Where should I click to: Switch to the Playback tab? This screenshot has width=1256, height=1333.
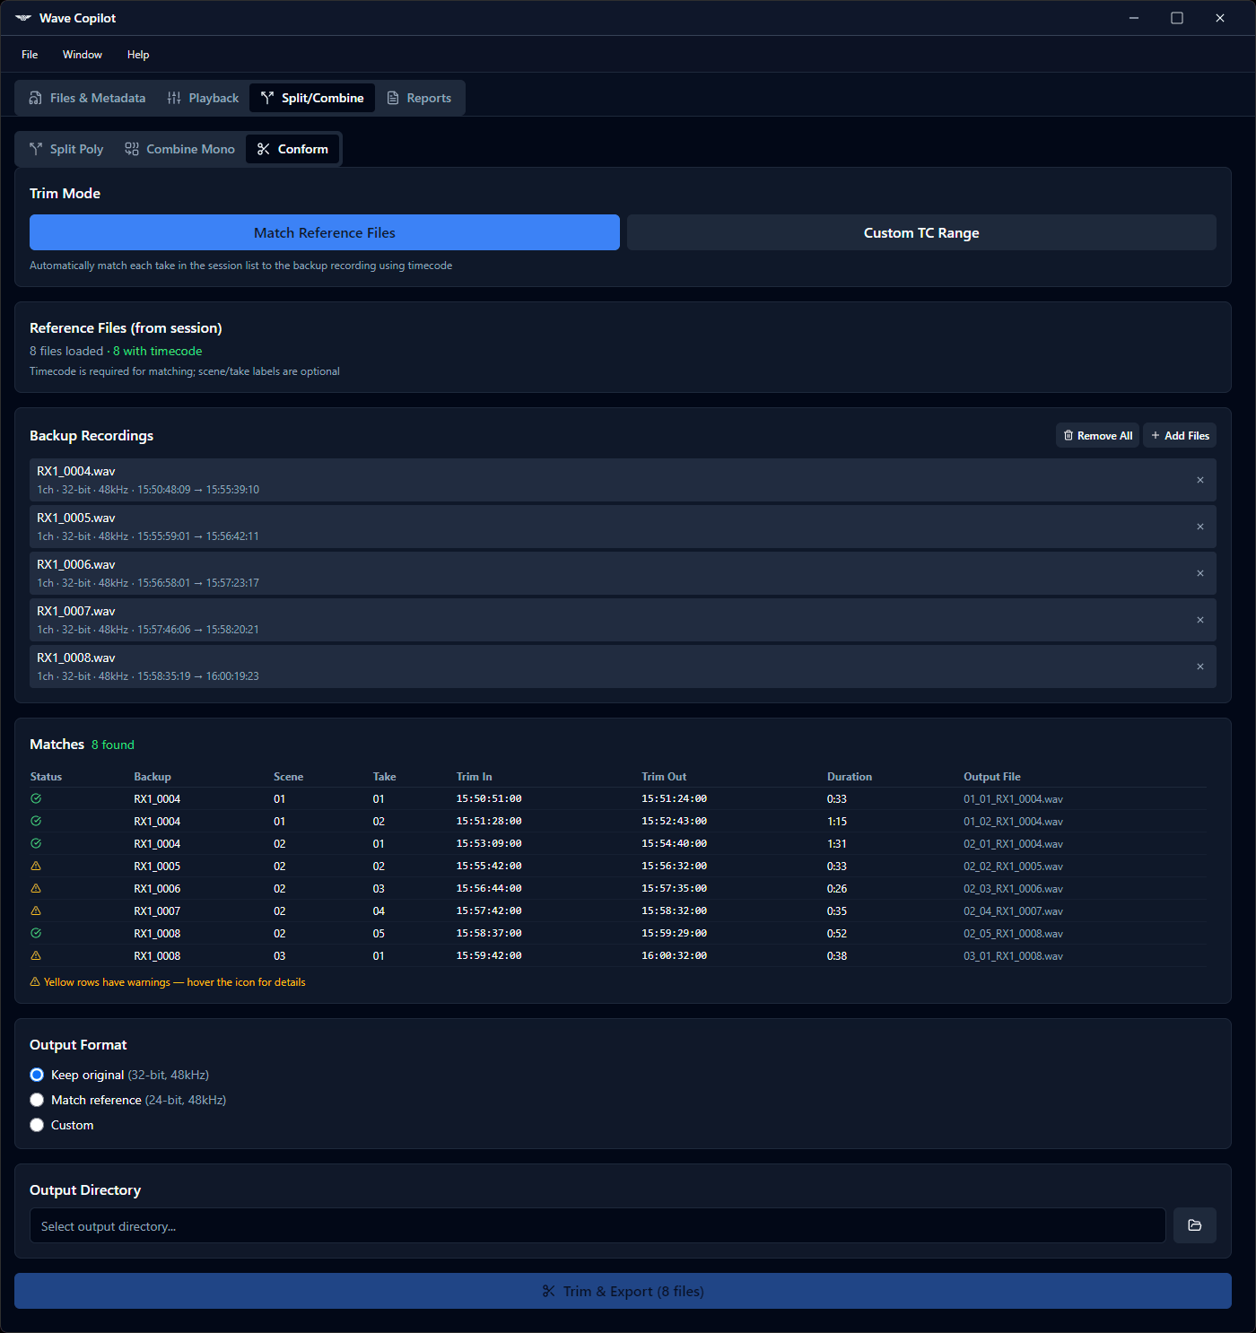coord(203,98)
